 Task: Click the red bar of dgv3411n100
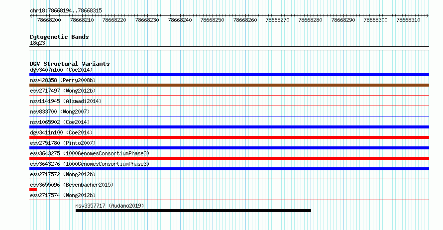(229, 137)
